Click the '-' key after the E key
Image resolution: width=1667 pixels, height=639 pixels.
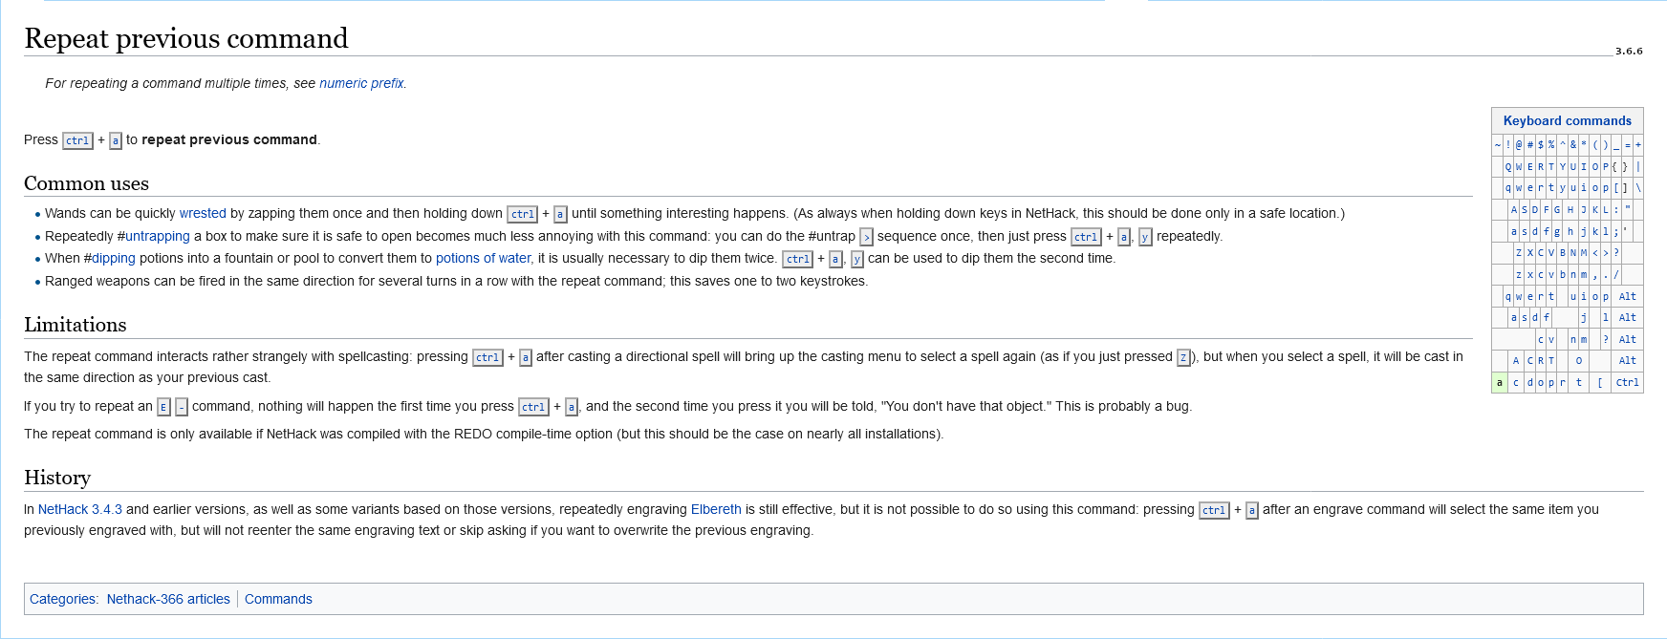pos(182,407)
